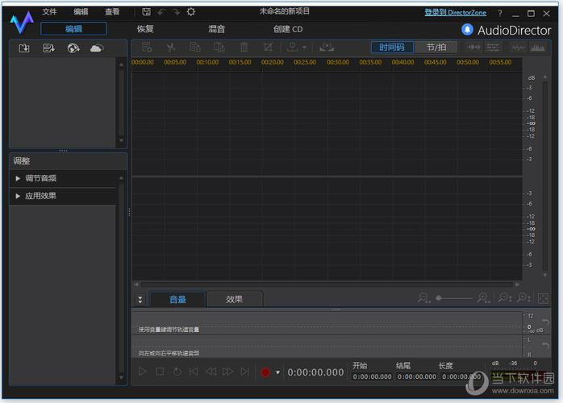This screenshot has width=563, height=403.
Task: Switch to the 混音 room
Action: click(x=216, y=29)
